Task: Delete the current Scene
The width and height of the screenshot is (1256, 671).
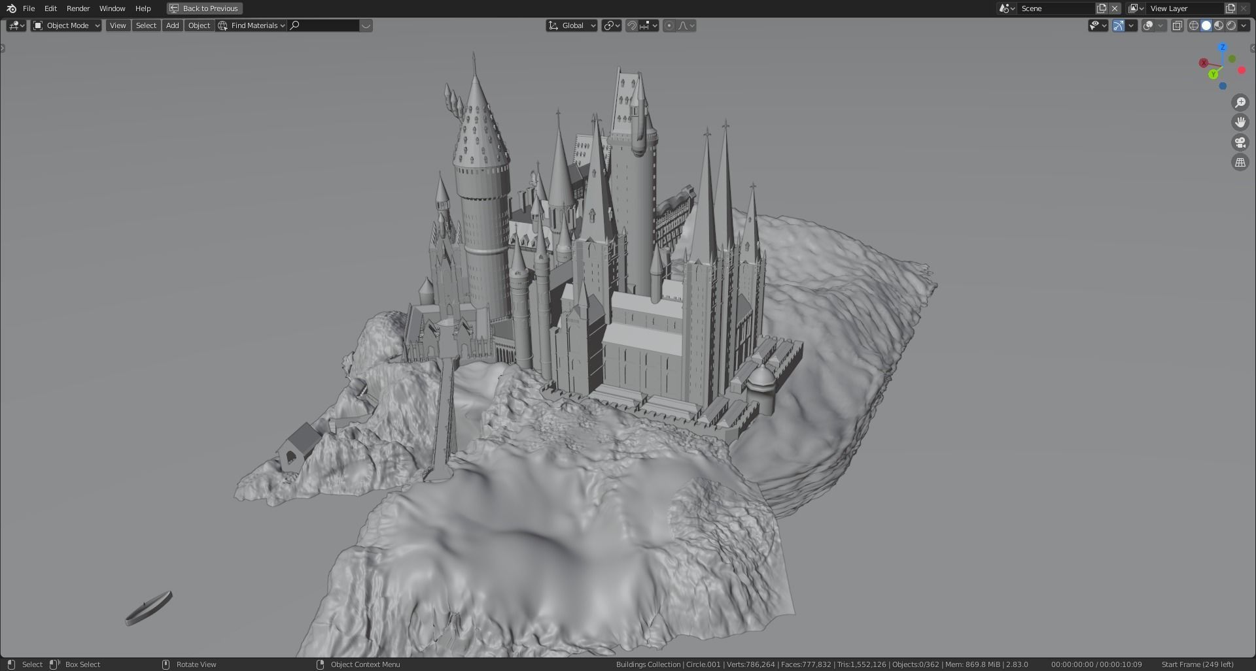Action: click(1115, 8)
